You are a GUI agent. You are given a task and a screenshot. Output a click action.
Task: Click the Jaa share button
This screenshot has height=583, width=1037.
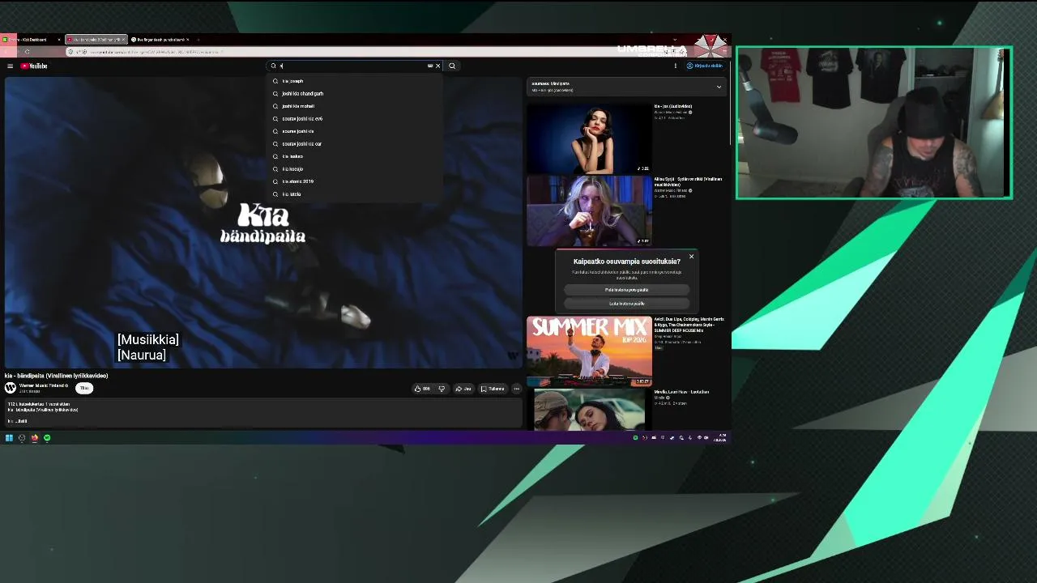pos(463,389)
